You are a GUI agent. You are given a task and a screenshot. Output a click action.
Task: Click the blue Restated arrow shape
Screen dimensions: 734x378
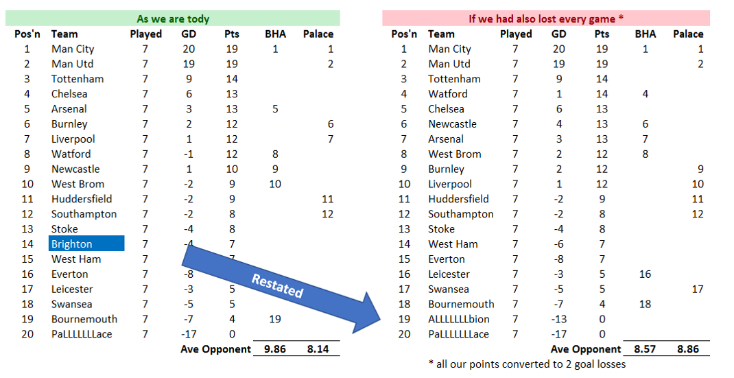[x=281, y=288]
